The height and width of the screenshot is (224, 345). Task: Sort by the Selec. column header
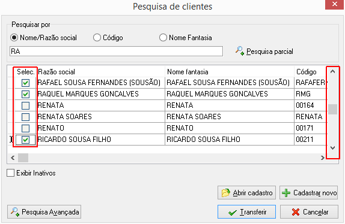[25, 72]
